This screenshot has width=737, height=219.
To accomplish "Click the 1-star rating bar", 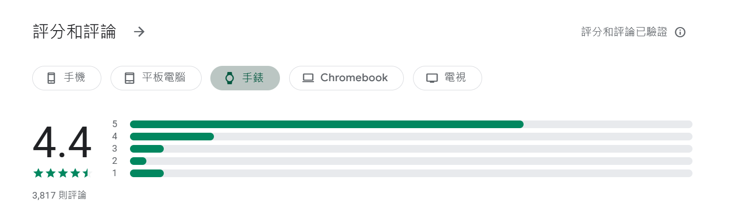I will pyautogui.click(x=411, y=173).
